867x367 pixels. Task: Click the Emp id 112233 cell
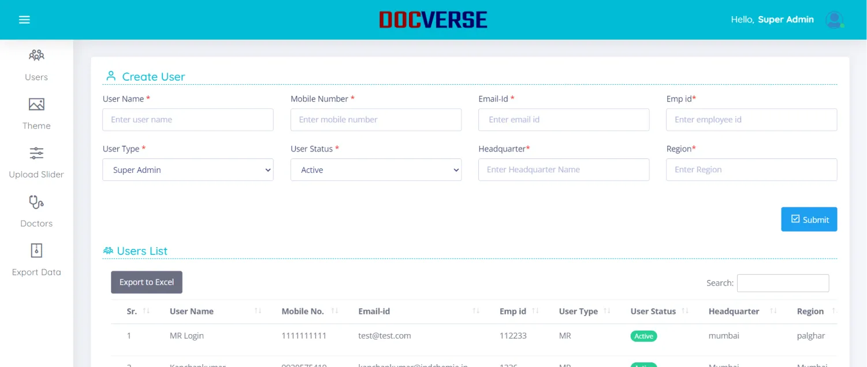click(513, 336)
